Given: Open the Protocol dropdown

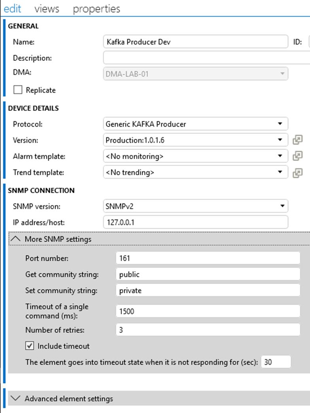Looking at the screenshot, I should [280, 124].
